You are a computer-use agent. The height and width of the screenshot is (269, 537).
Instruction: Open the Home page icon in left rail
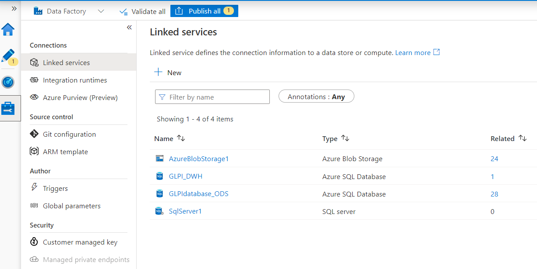click(9, 30)
